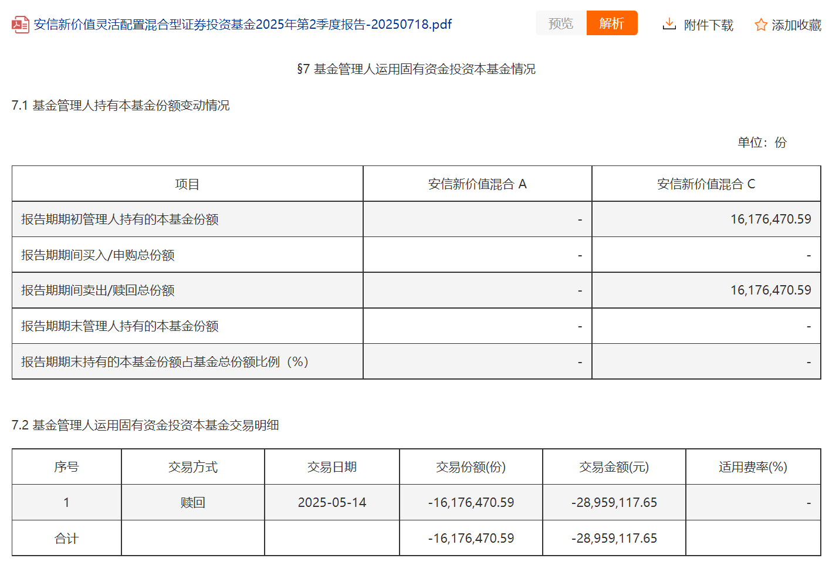Click 添加收藏 add to favorites
This screenshot has height=565, width=829.
click(x=796, y=25)
